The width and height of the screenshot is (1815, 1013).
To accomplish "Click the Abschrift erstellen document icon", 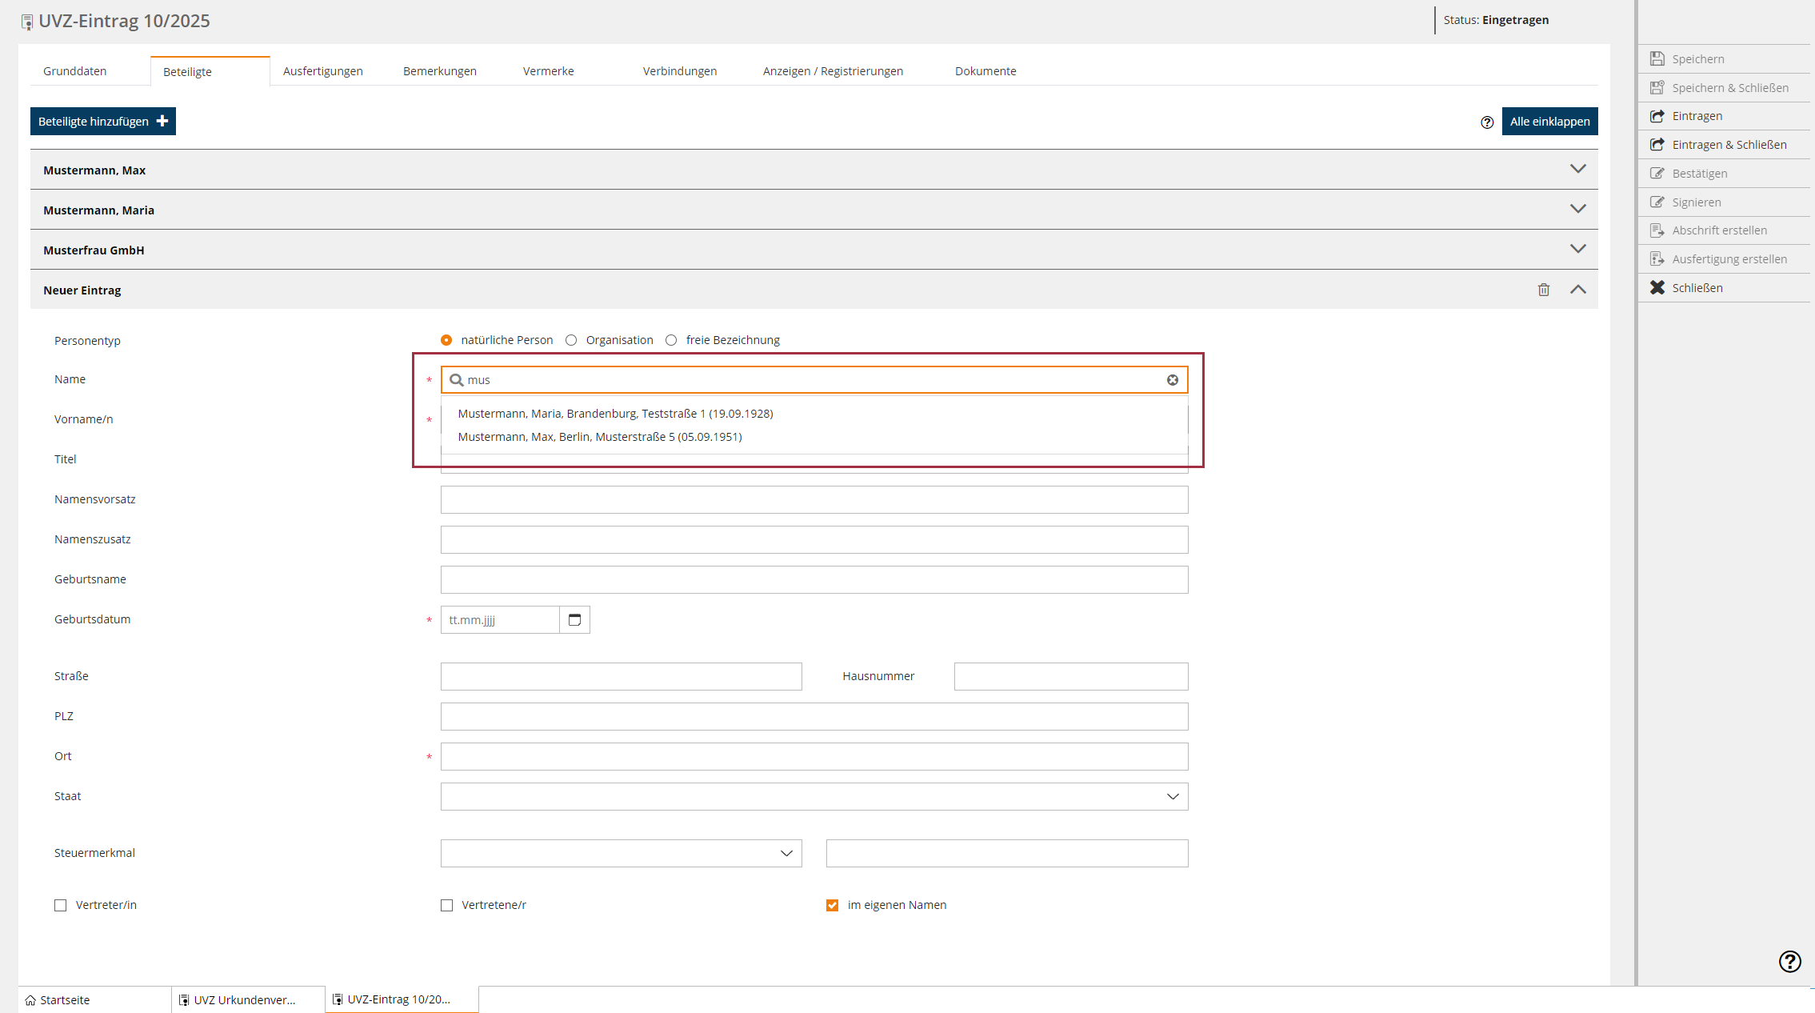I will (1657, 230).
